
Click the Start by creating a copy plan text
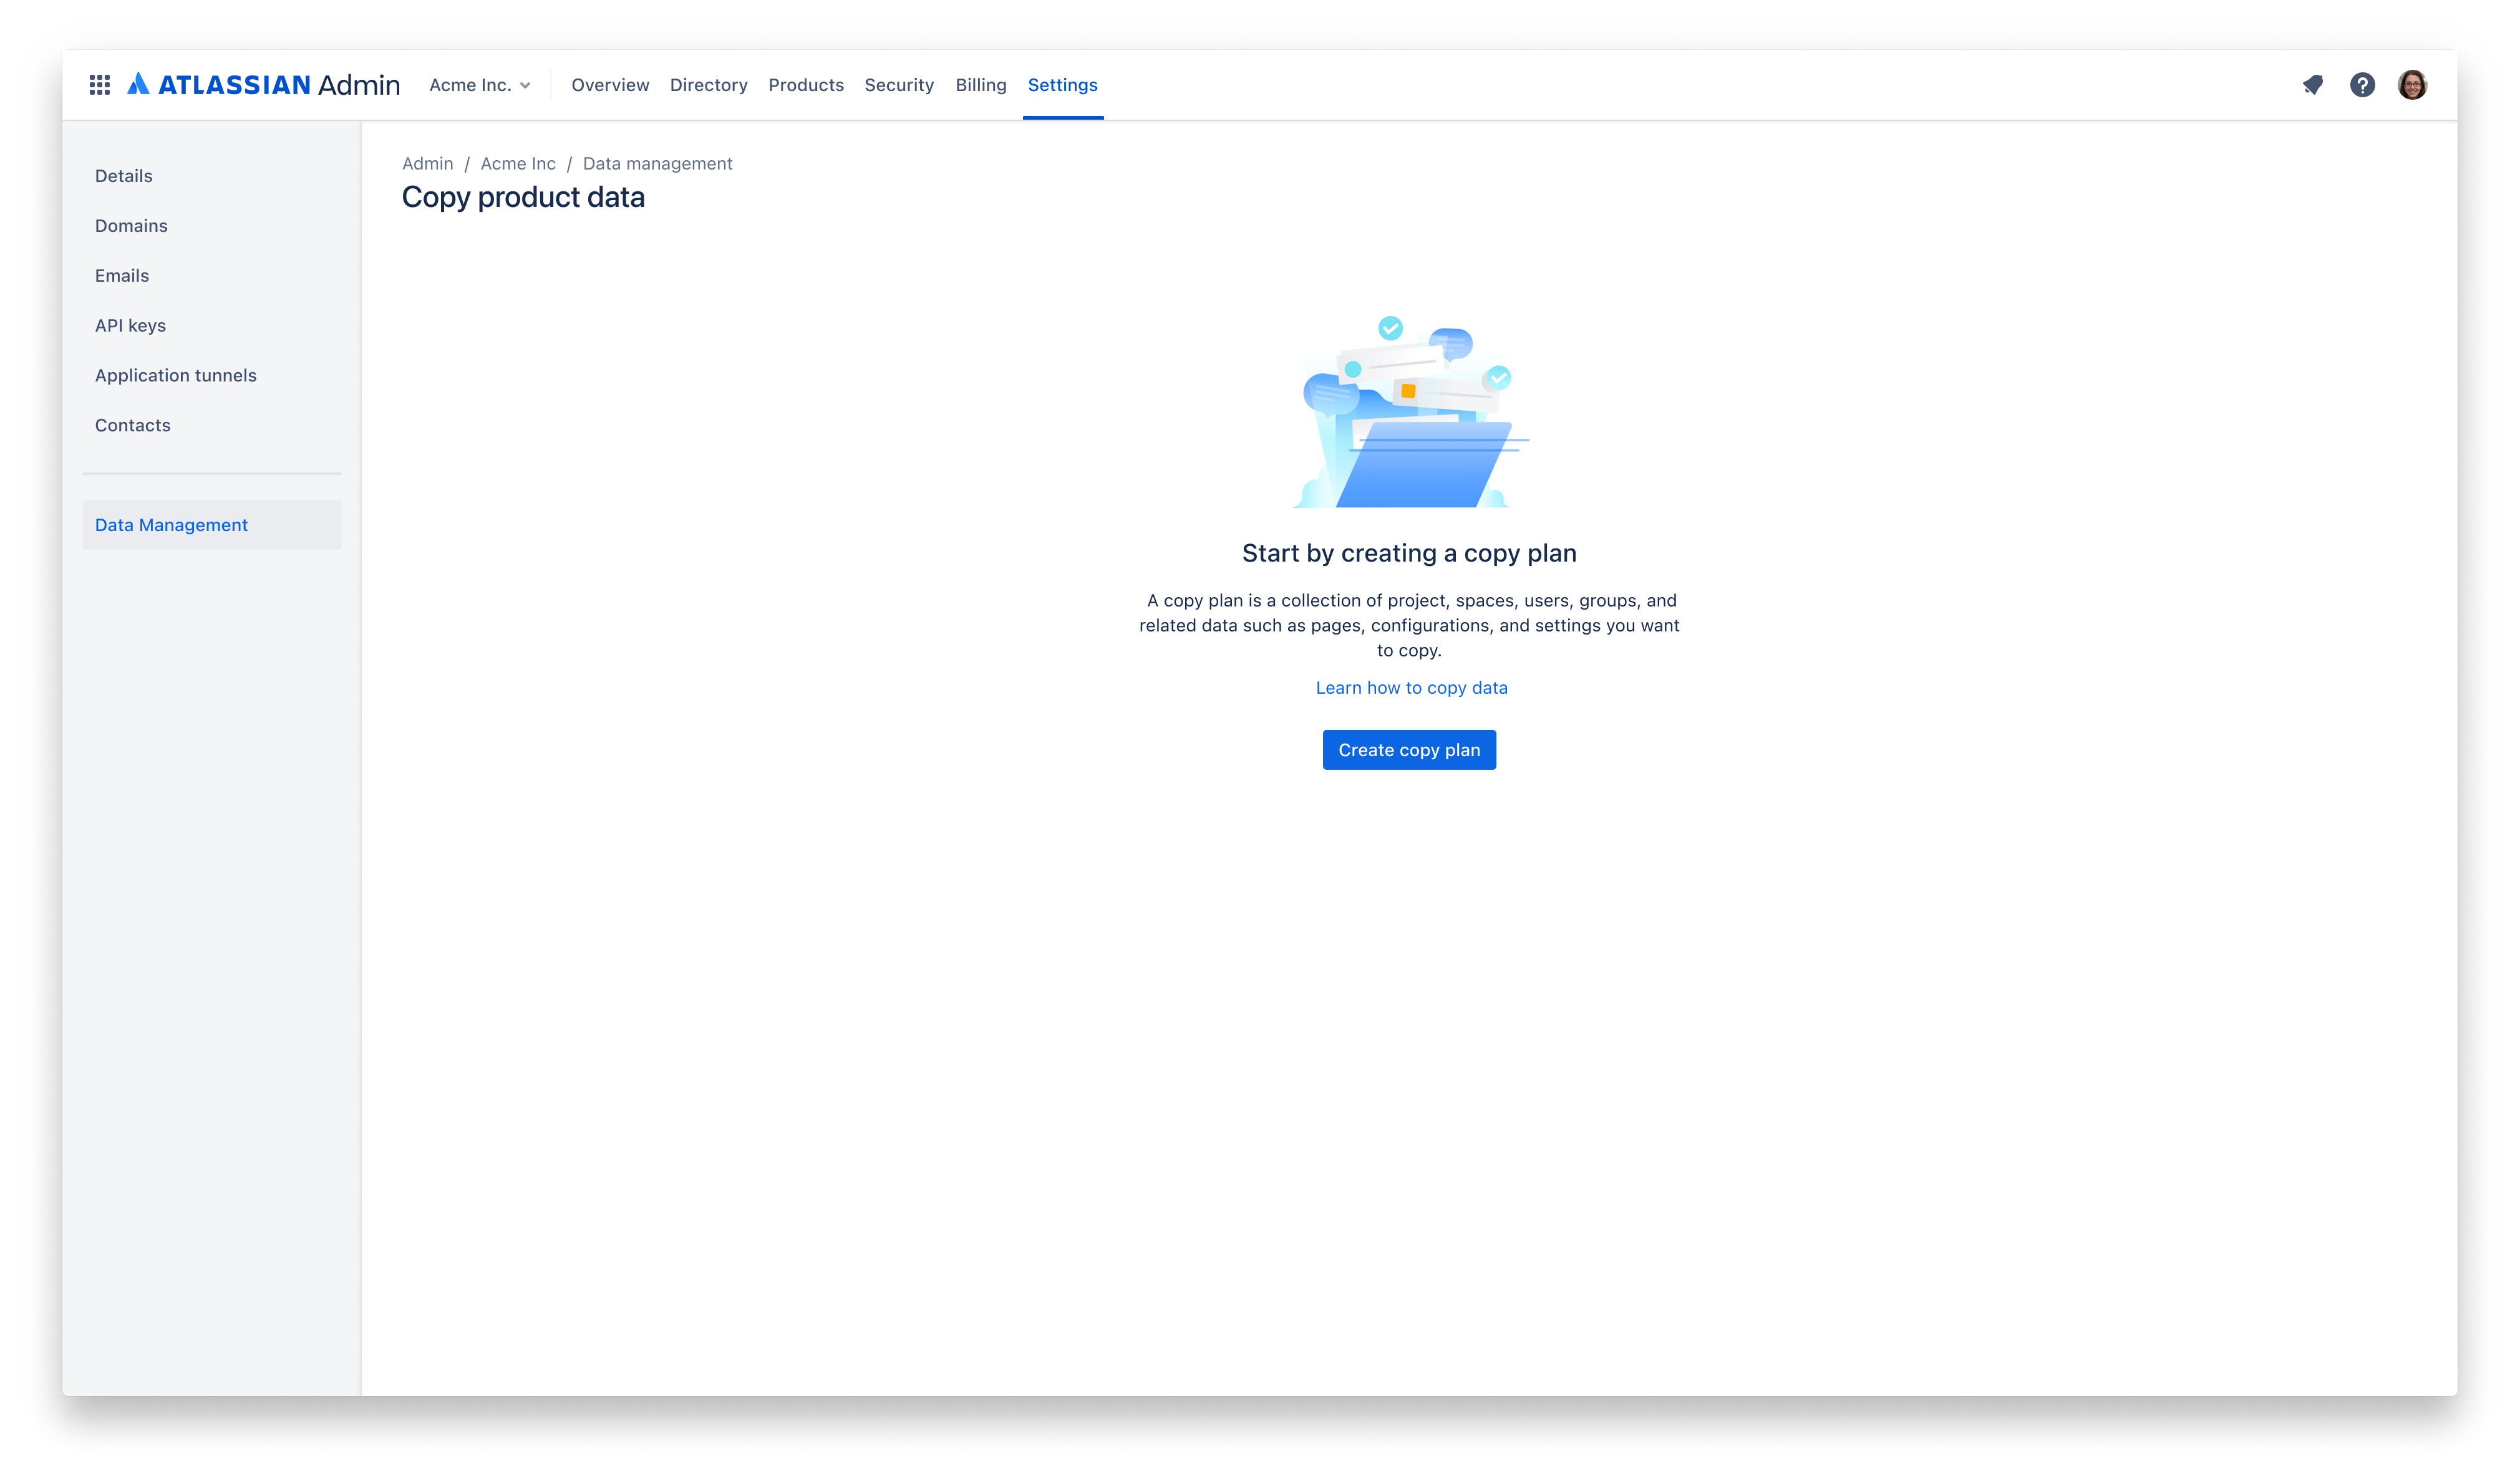coord(1409,553)
